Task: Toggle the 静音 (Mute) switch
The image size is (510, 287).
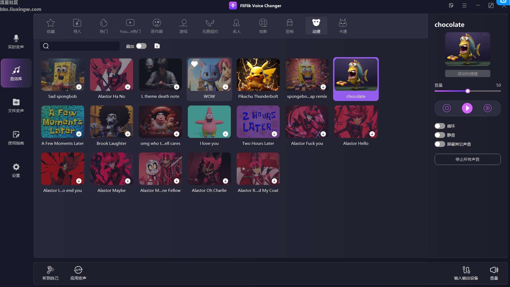Action: click(x=439, y=135)
